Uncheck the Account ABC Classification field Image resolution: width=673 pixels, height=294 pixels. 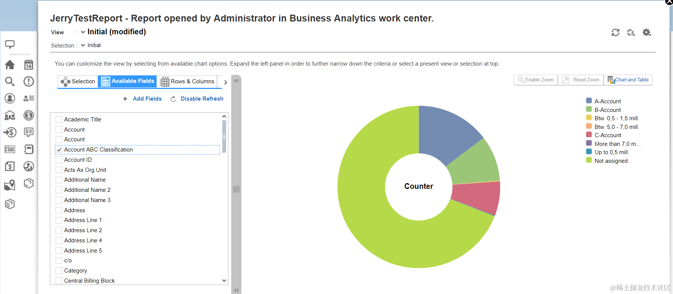[x=59, y=150]
